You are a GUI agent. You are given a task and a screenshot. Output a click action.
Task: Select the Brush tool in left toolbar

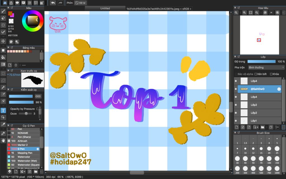[x=3, y=11]
